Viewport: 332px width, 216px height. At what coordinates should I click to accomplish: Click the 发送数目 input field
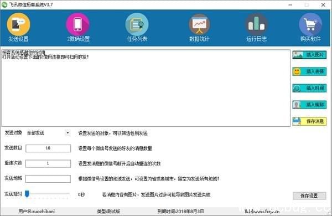pyautogui.click(x=48, y=148)
